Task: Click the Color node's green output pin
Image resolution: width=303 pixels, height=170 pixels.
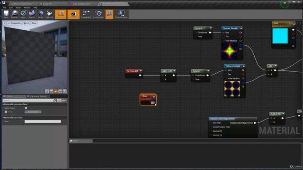Action: point(293,38)
